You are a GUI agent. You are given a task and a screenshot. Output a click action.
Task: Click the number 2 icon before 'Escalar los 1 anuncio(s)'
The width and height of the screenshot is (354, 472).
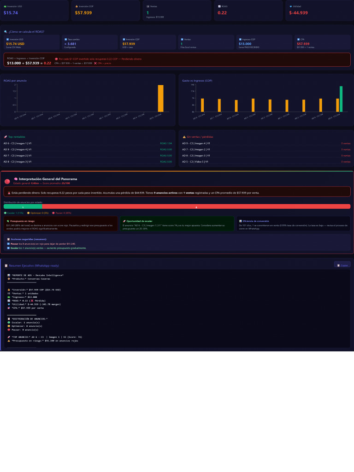[8, 248]
